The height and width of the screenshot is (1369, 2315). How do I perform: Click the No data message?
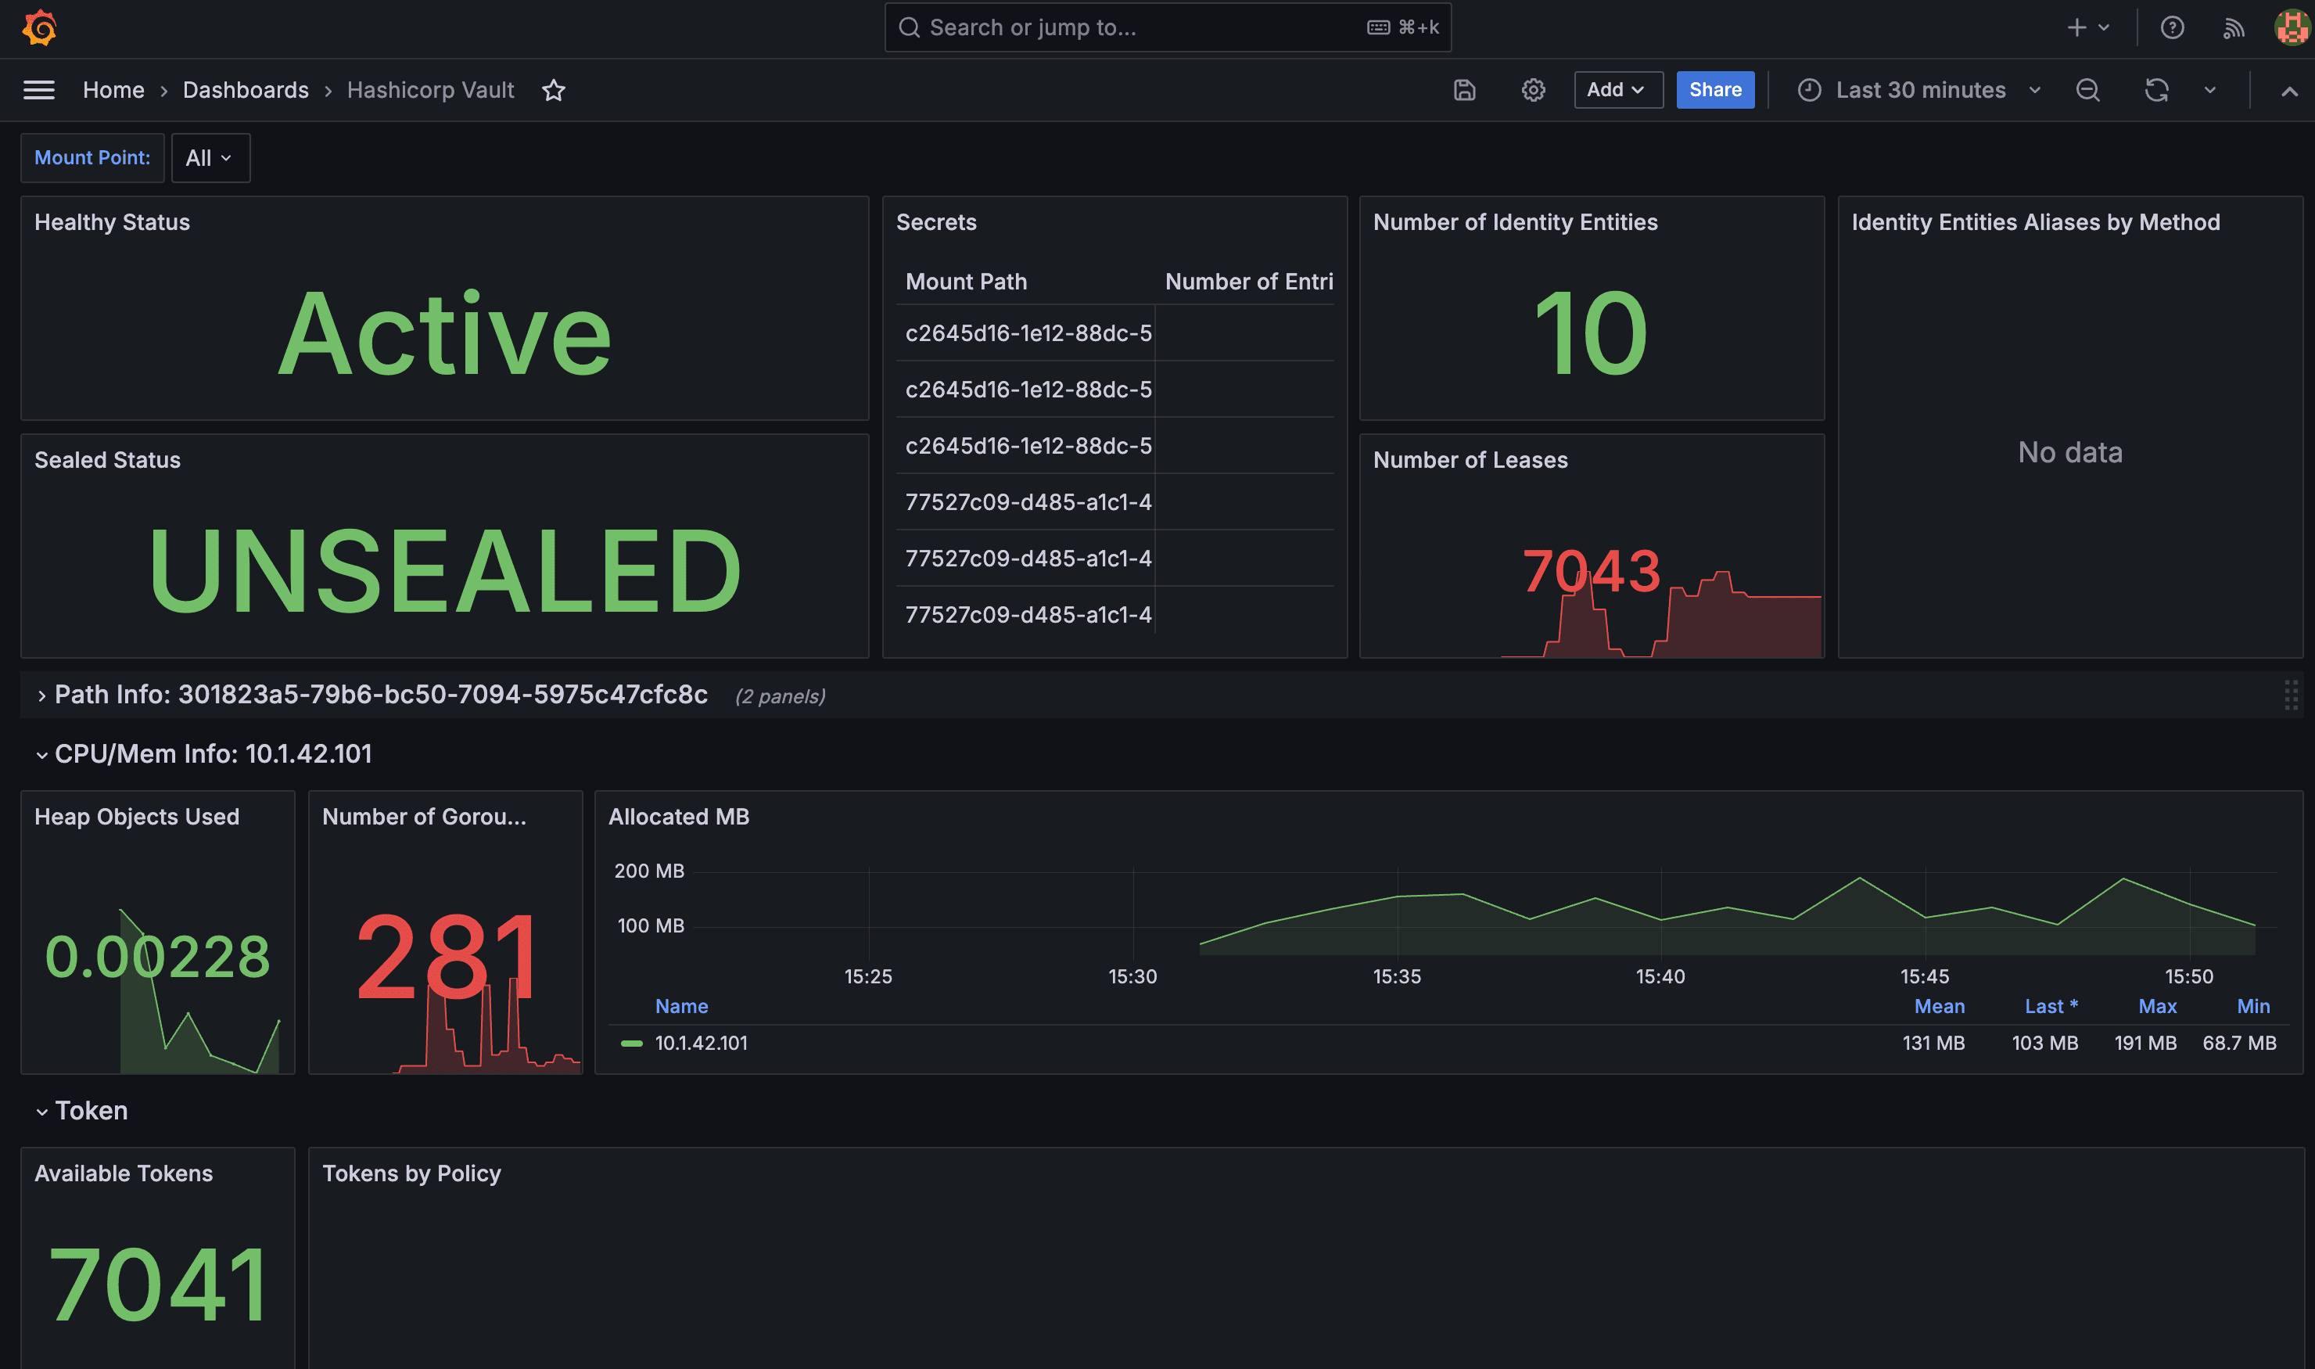(2069, 453)
